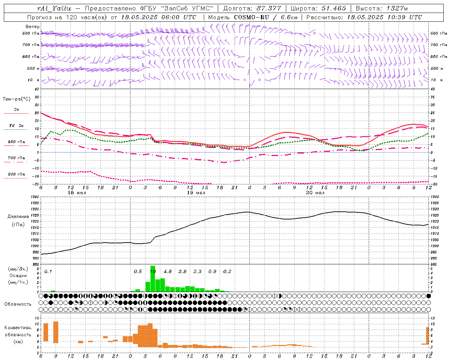
Task: Click the (гПа) unit under Давление
Action: 18,224
